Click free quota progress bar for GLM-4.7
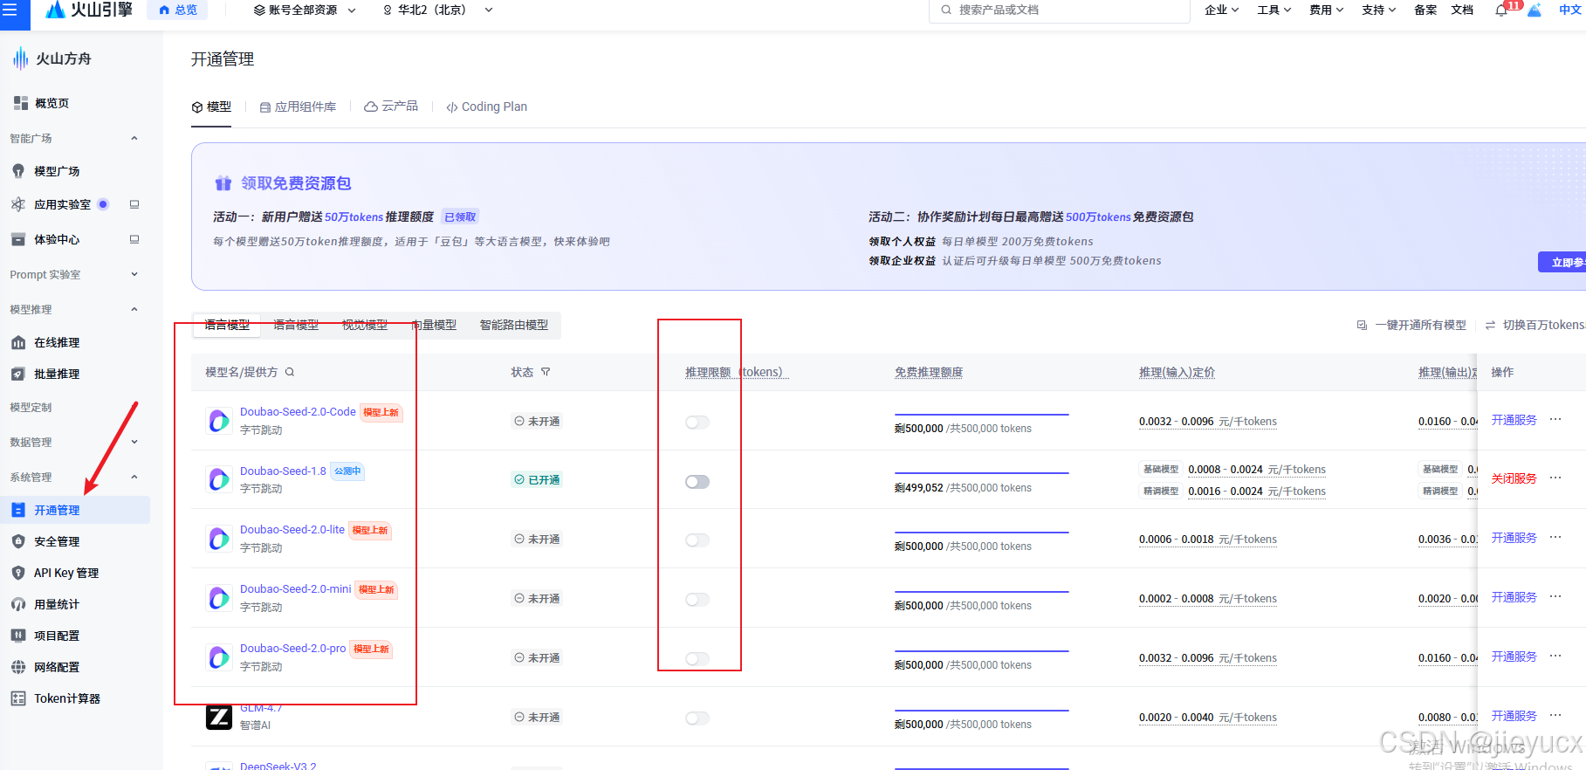This screenshot has width=1586, height=770. (x=981, y=711)
